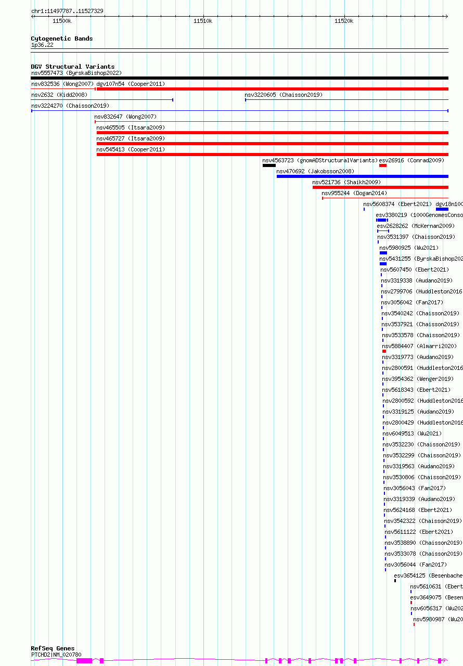The height and width of the screenshot is (666, 463).
Task: Open variant esv2628262 (McKernan2009)
Action: pyautogui.click(x=416, y=226)
